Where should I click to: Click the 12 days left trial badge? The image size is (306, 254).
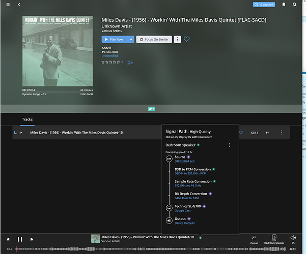click(264, 5)
